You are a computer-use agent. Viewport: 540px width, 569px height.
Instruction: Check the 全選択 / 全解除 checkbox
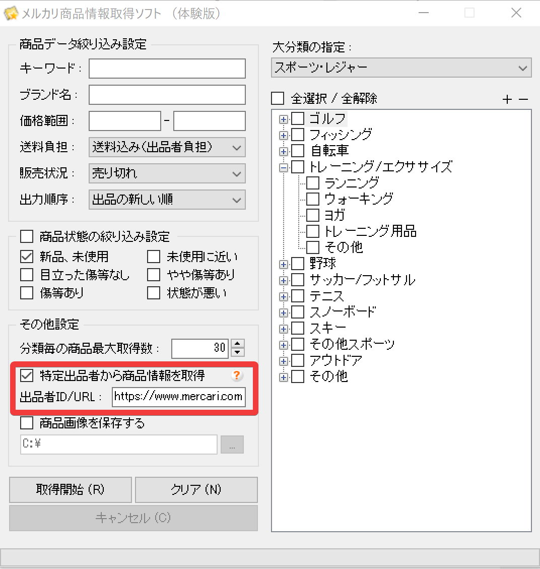[278, 98]
